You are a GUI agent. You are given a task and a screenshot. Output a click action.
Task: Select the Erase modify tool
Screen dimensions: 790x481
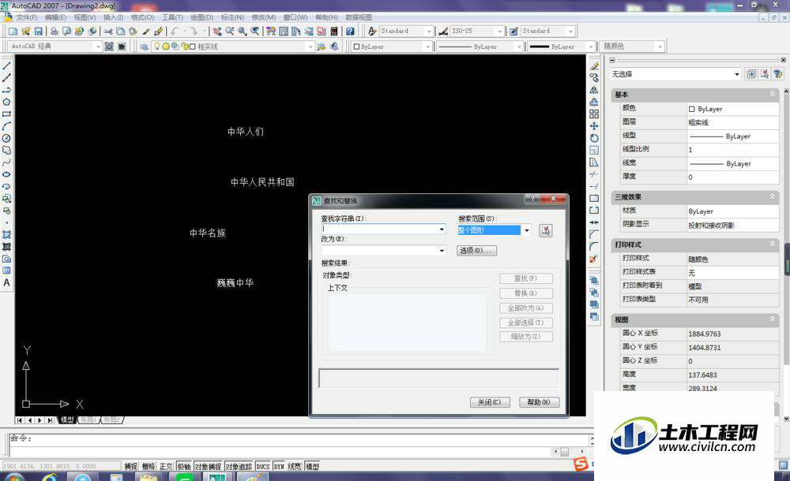click(594, 66)
